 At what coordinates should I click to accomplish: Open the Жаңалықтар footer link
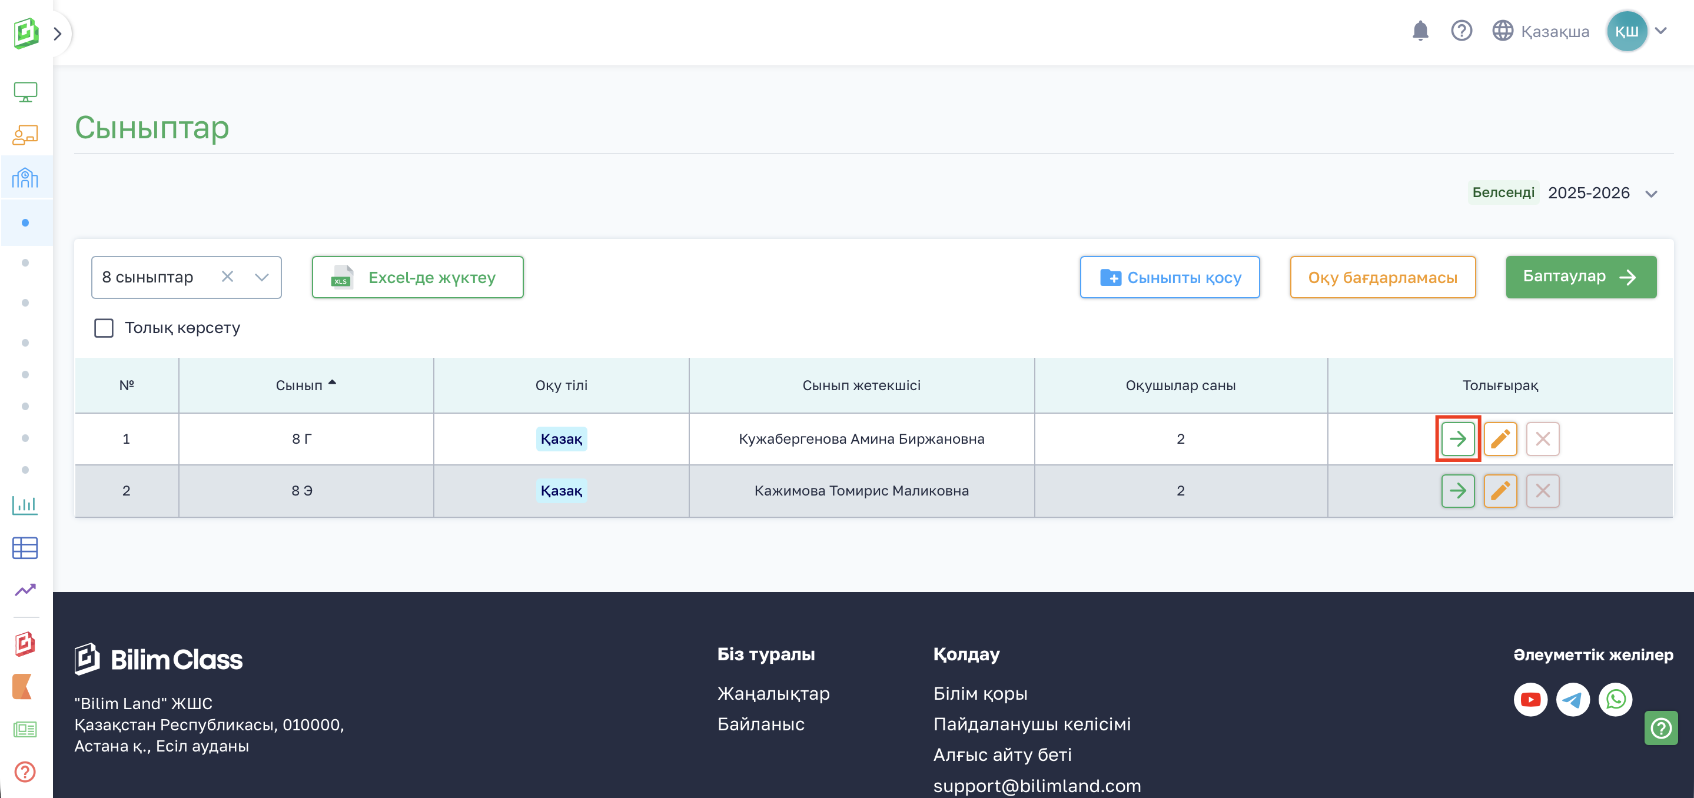(x=773, y=693)
